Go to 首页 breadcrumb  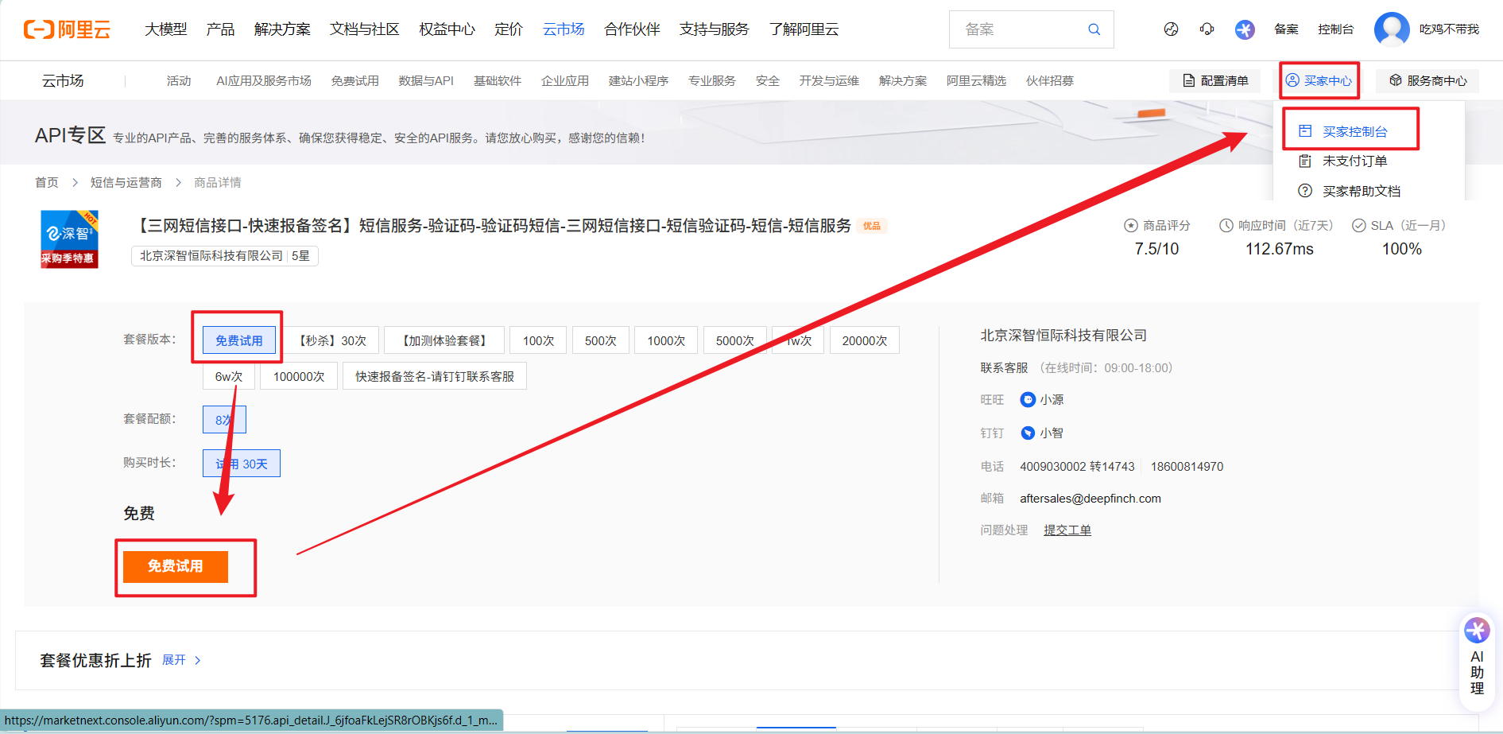(x=47, y=182)
